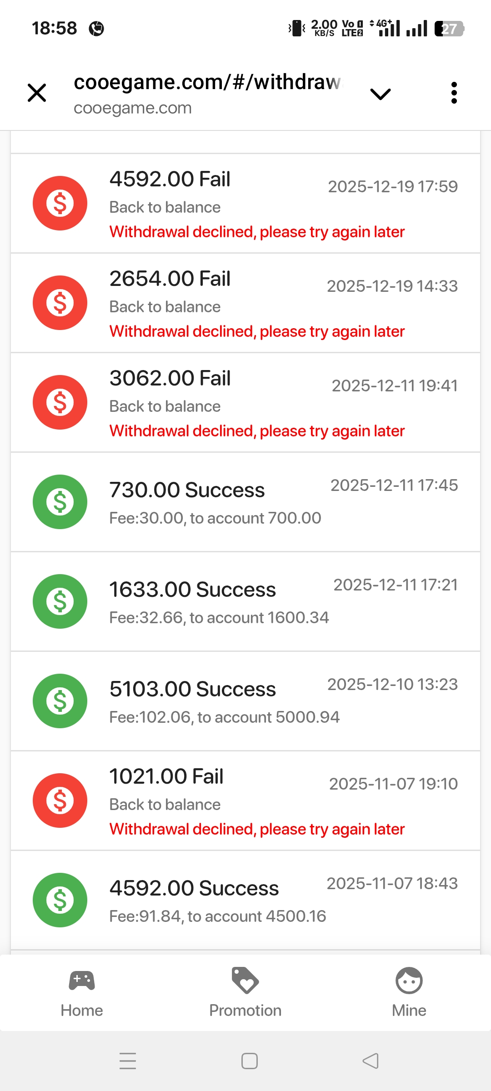Tap the cooegame.com withdraw URL
Screen dimensions: 491x1091
207,83
